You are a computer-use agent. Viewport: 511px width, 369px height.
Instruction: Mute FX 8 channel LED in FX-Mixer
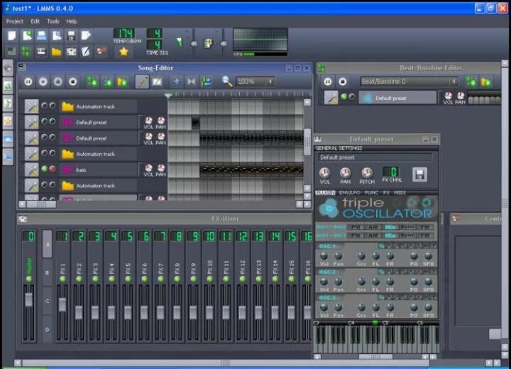pos(177,279)
